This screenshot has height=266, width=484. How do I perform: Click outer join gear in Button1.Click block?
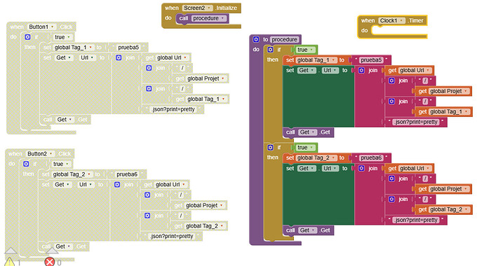[x=119, y=57]
